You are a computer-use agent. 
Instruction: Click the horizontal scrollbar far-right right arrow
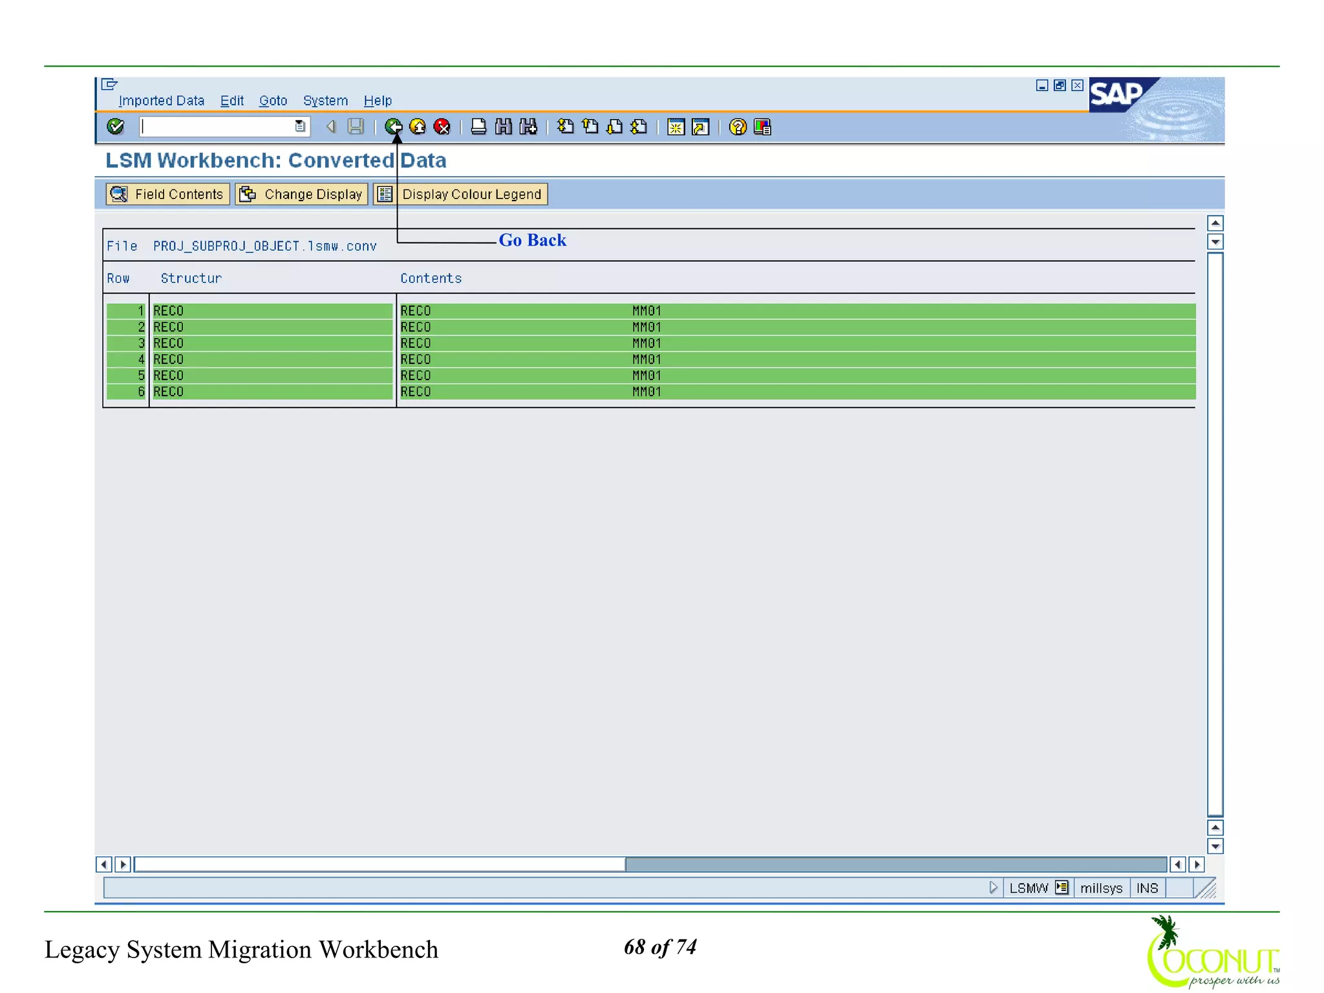coord(1197,864)
